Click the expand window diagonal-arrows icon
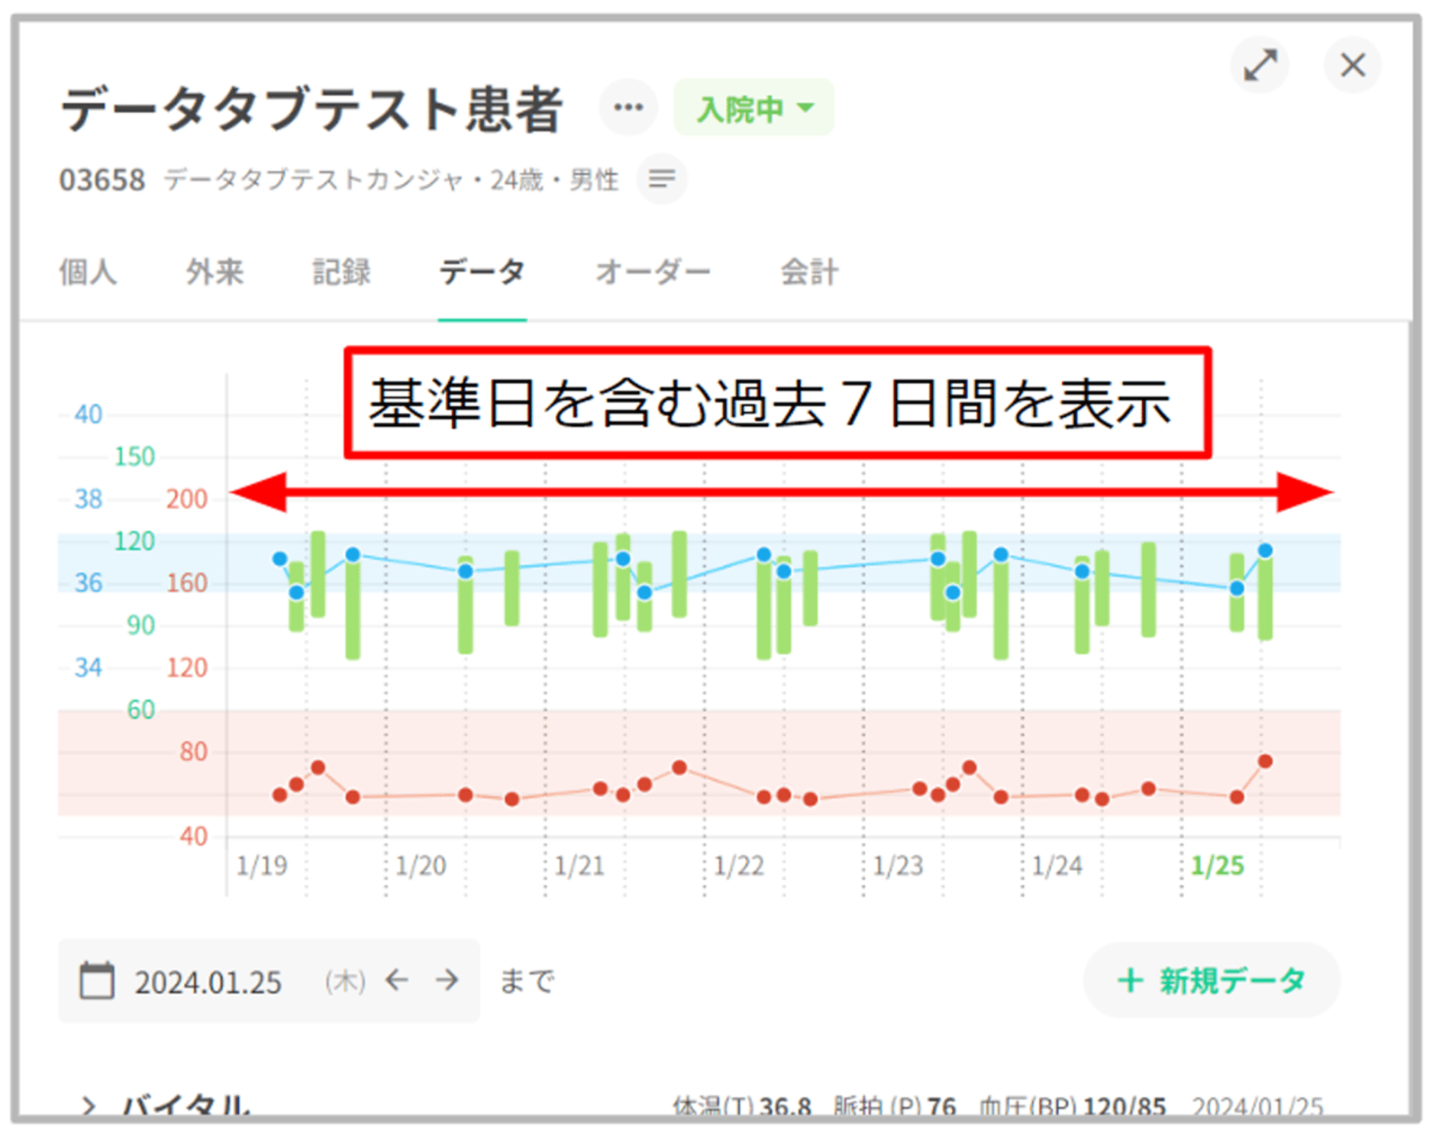Viewport: 1433px width, 1133px height. (x=1259, y=65)
